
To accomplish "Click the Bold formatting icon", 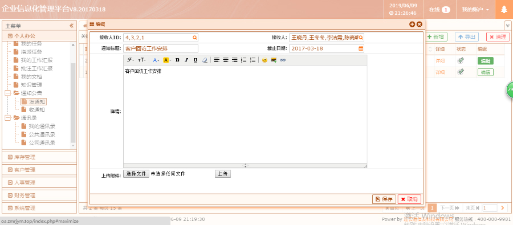I will click(x=177, y=60).
